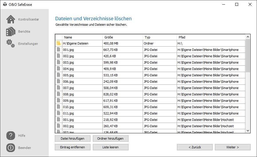Click the list scrollbar up arrow
Viewport: 257px width, 157px height.
point(248,37)
